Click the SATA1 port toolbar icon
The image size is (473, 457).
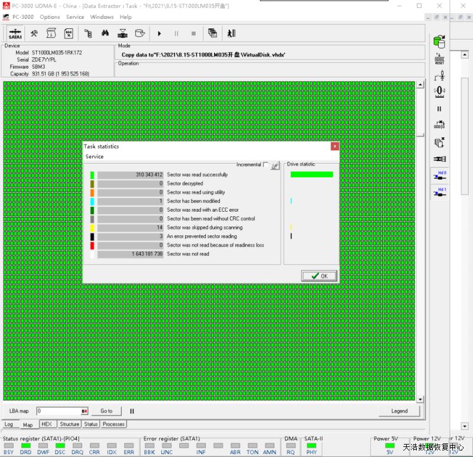pos(15,34)
